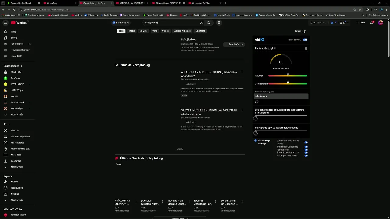The image size is (390, 219).
Task: Open YouTube Music link icon
Action: point(5,215)
